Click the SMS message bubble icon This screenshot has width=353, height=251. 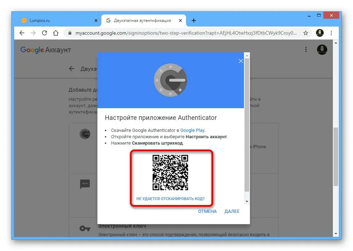point(85,184)
